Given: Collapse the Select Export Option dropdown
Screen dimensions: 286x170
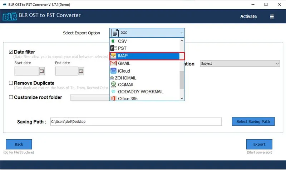Looking at the screenshot, I should click(x=182, y=33).
